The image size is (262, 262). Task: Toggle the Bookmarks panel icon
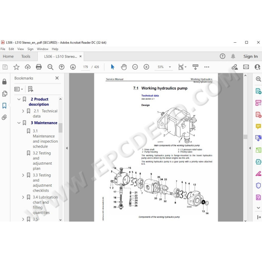pos(4,106)
